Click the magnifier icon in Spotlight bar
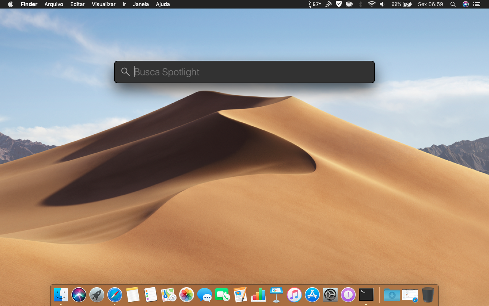The height and width of the screenshot is (306, 489). point(125,72)
